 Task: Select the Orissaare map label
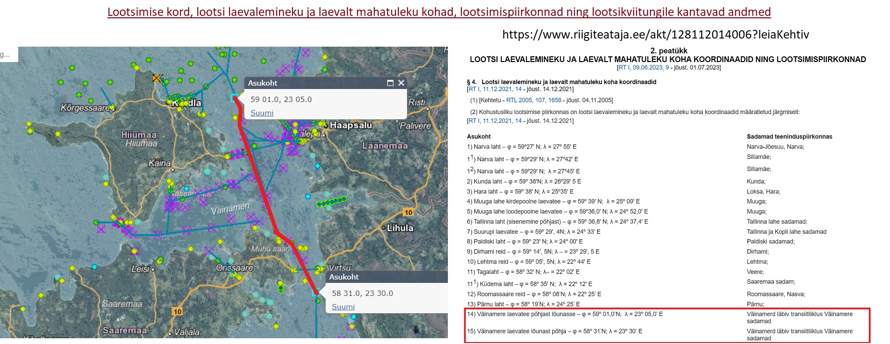pos(234,268)
